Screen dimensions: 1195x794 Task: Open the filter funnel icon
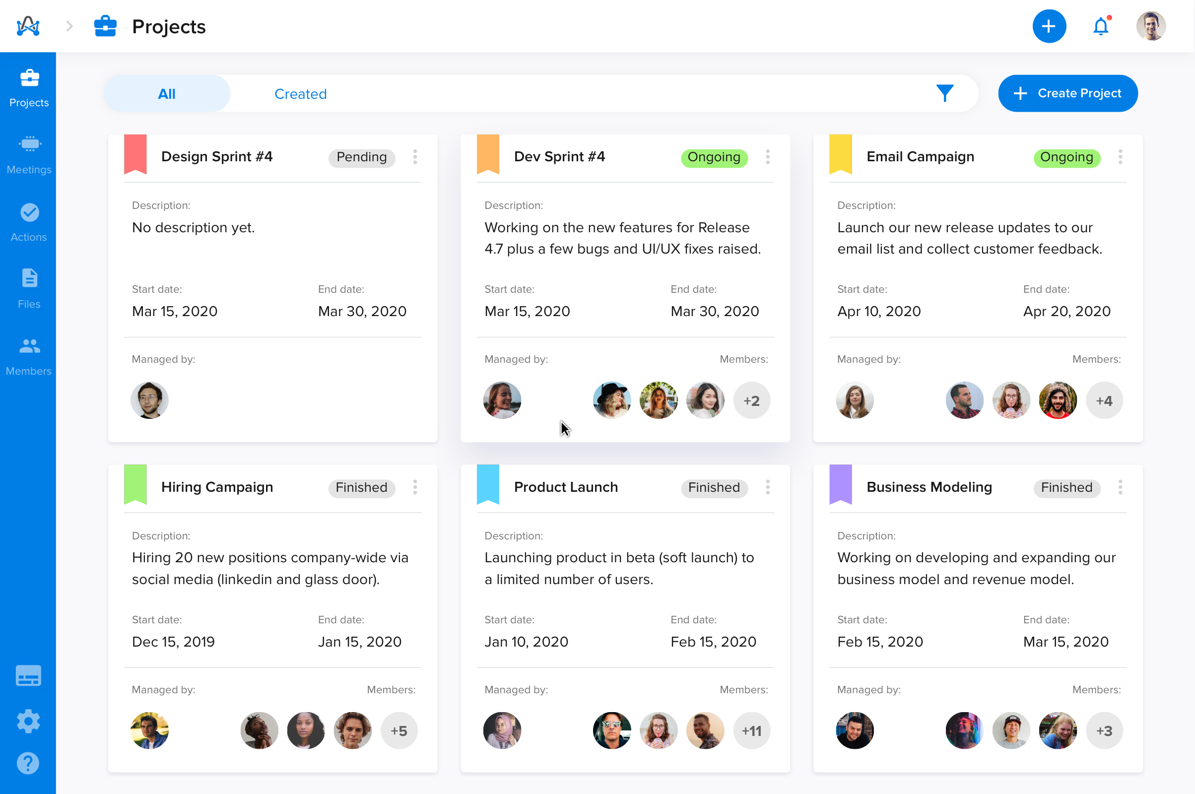click(944, 93)
